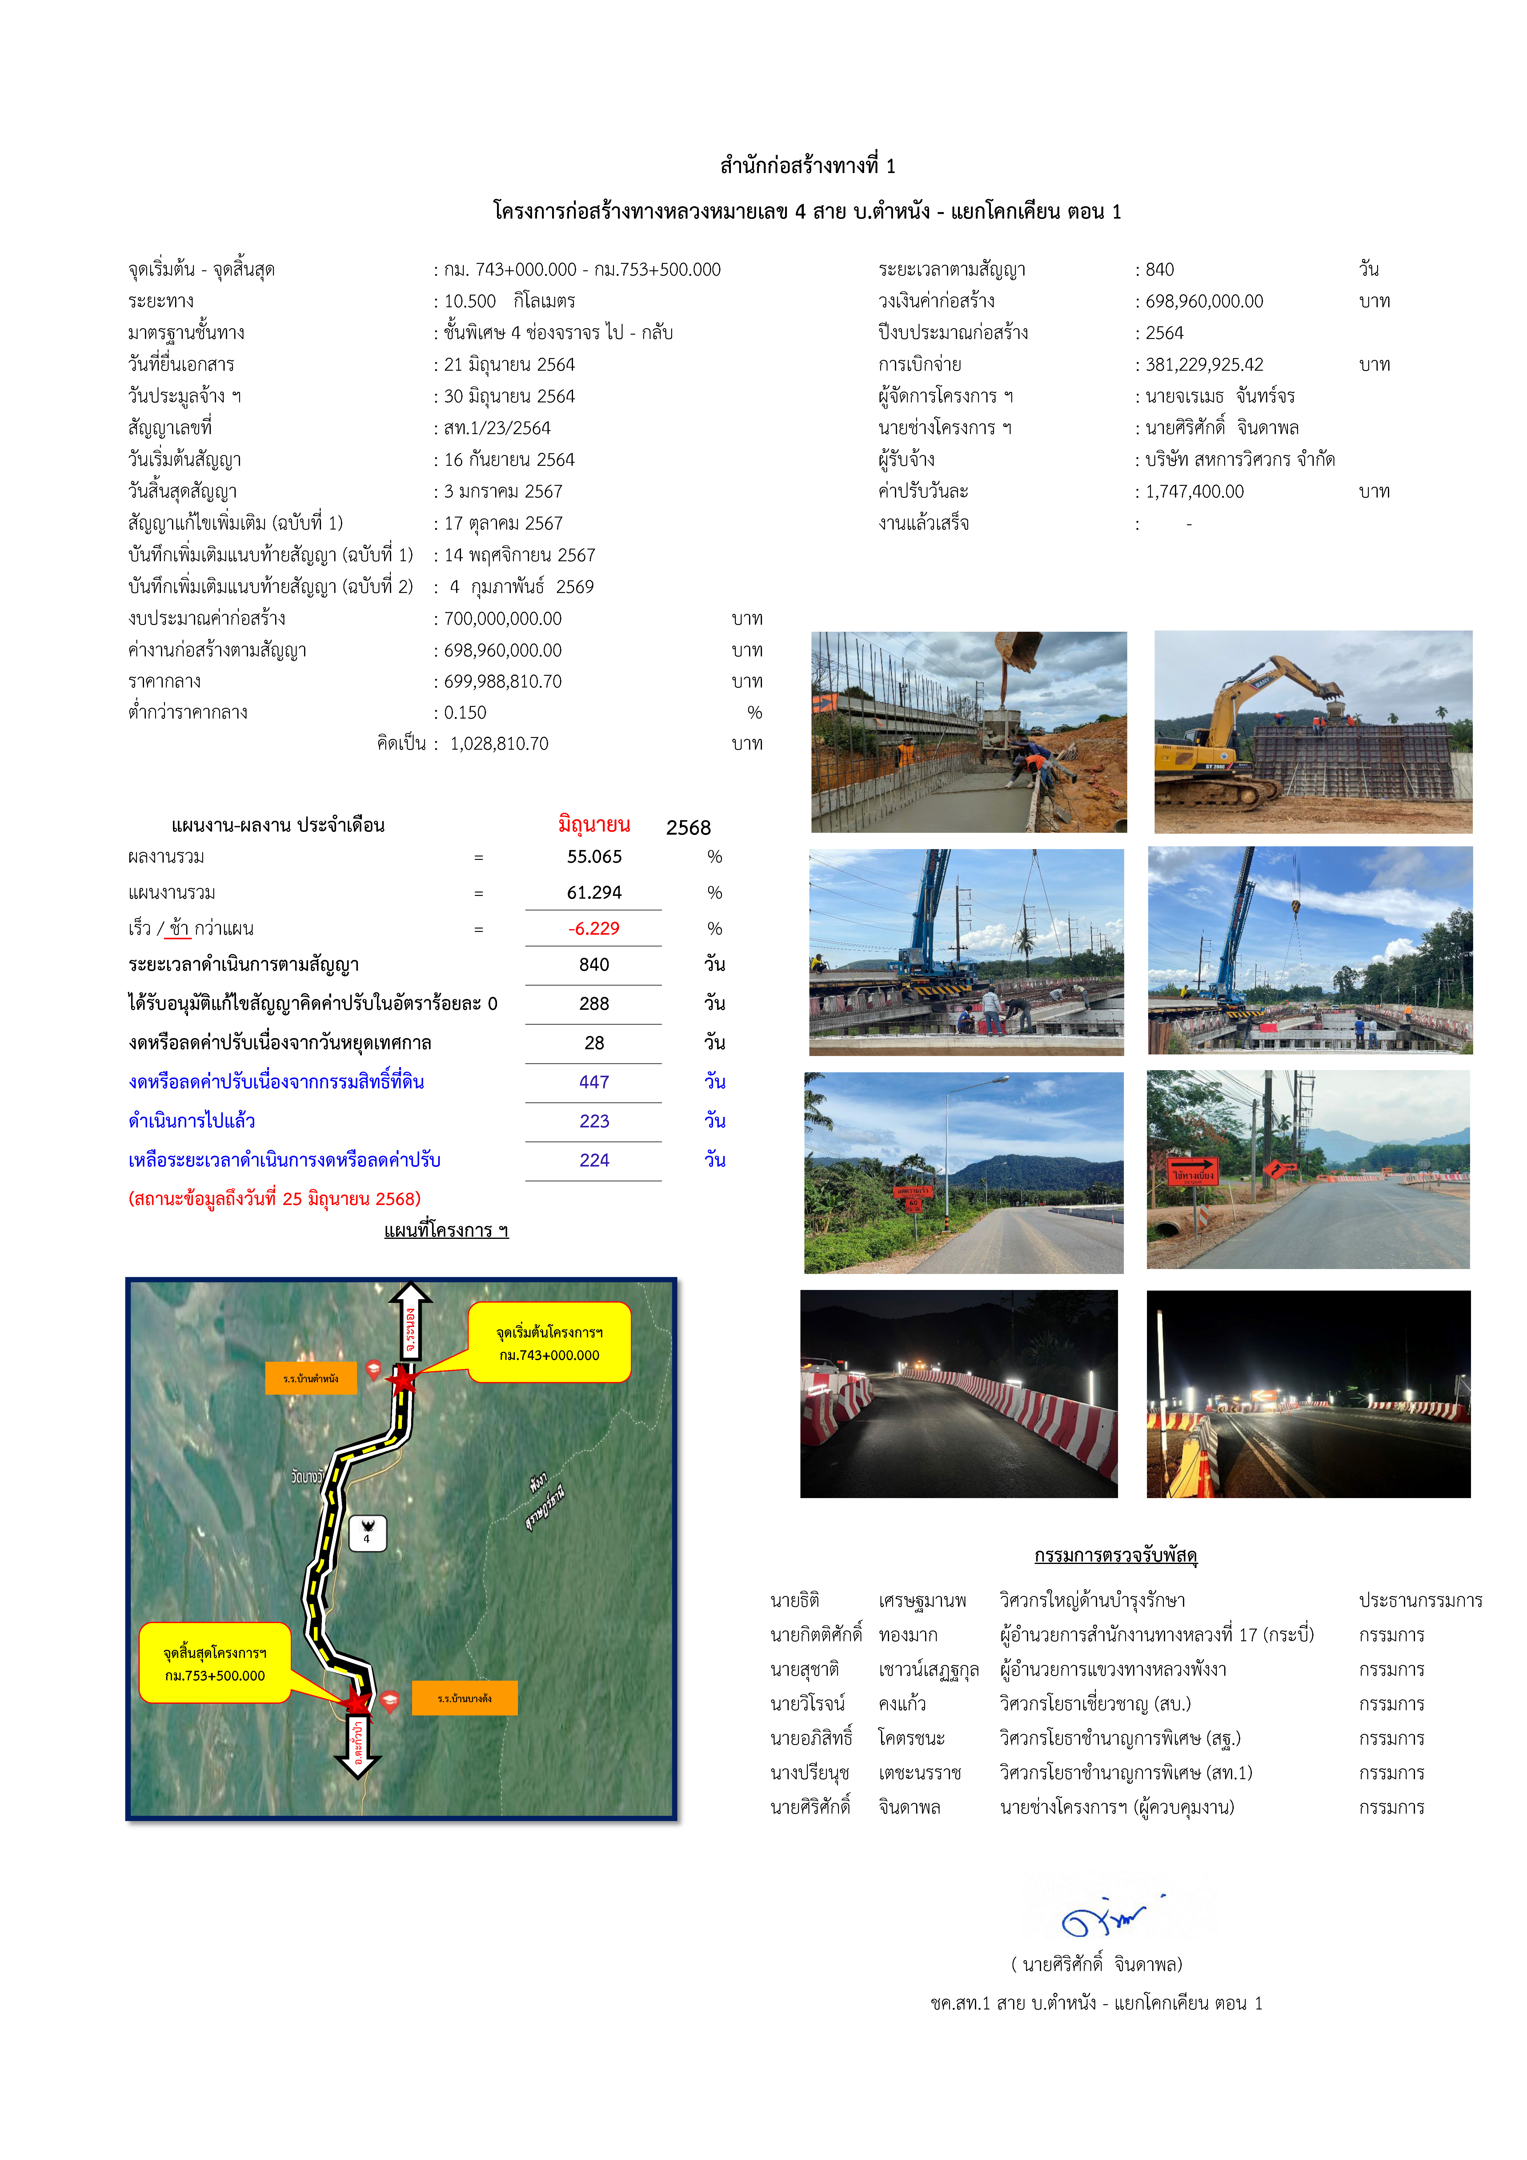Click the position ผู้อำนวยการแขวงทางหลวงพังงา
Screen dimensions: 1527x2160
pyautogui.click(x=1113, y=1670)
